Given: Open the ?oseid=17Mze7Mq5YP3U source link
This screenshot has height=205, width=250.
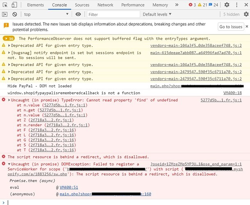Looking at the screenshot, I should pos(196,164).
